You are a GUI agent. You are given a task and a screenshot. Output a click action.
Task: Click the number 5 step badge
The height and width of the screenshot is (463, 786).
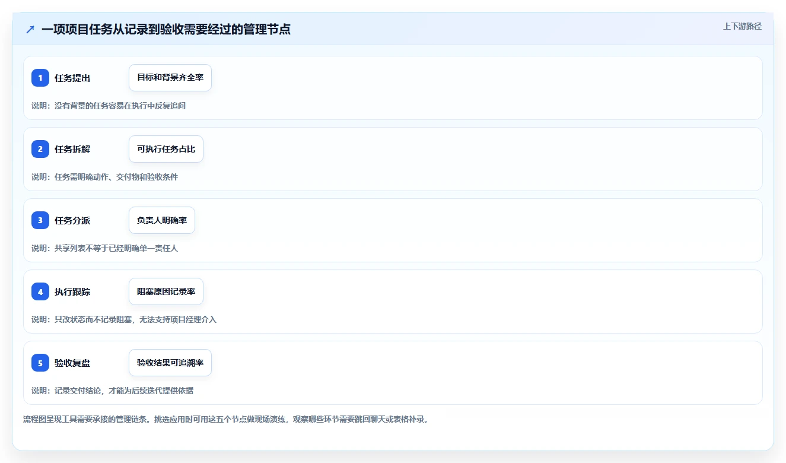40,363
